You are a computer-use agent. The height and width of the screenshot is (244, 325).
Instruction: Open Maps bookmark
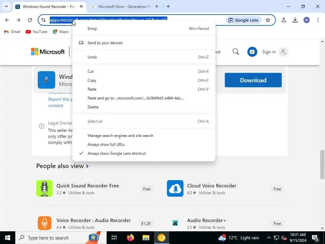(x=61, y=32)
